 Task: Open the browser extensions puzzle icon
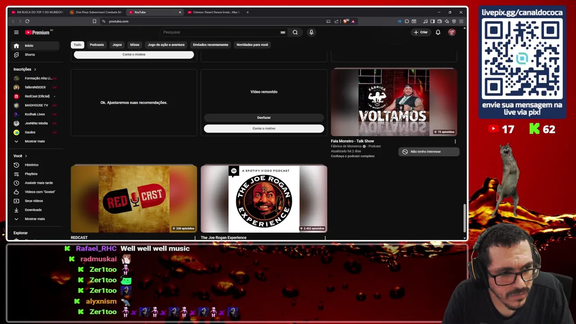407,21
